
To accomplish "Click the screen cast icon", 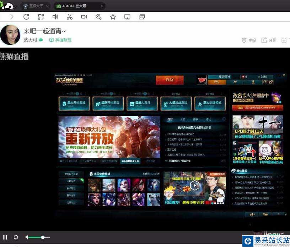I will tap(127, 17).
